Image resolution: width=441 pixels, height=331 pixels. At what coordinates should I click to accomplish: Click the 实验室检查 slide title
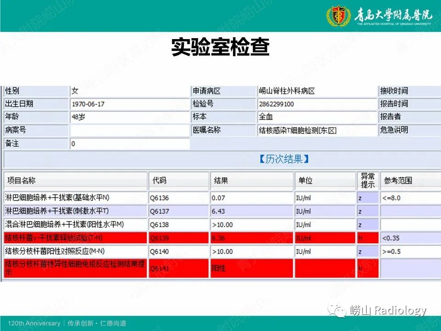(220, 47)
